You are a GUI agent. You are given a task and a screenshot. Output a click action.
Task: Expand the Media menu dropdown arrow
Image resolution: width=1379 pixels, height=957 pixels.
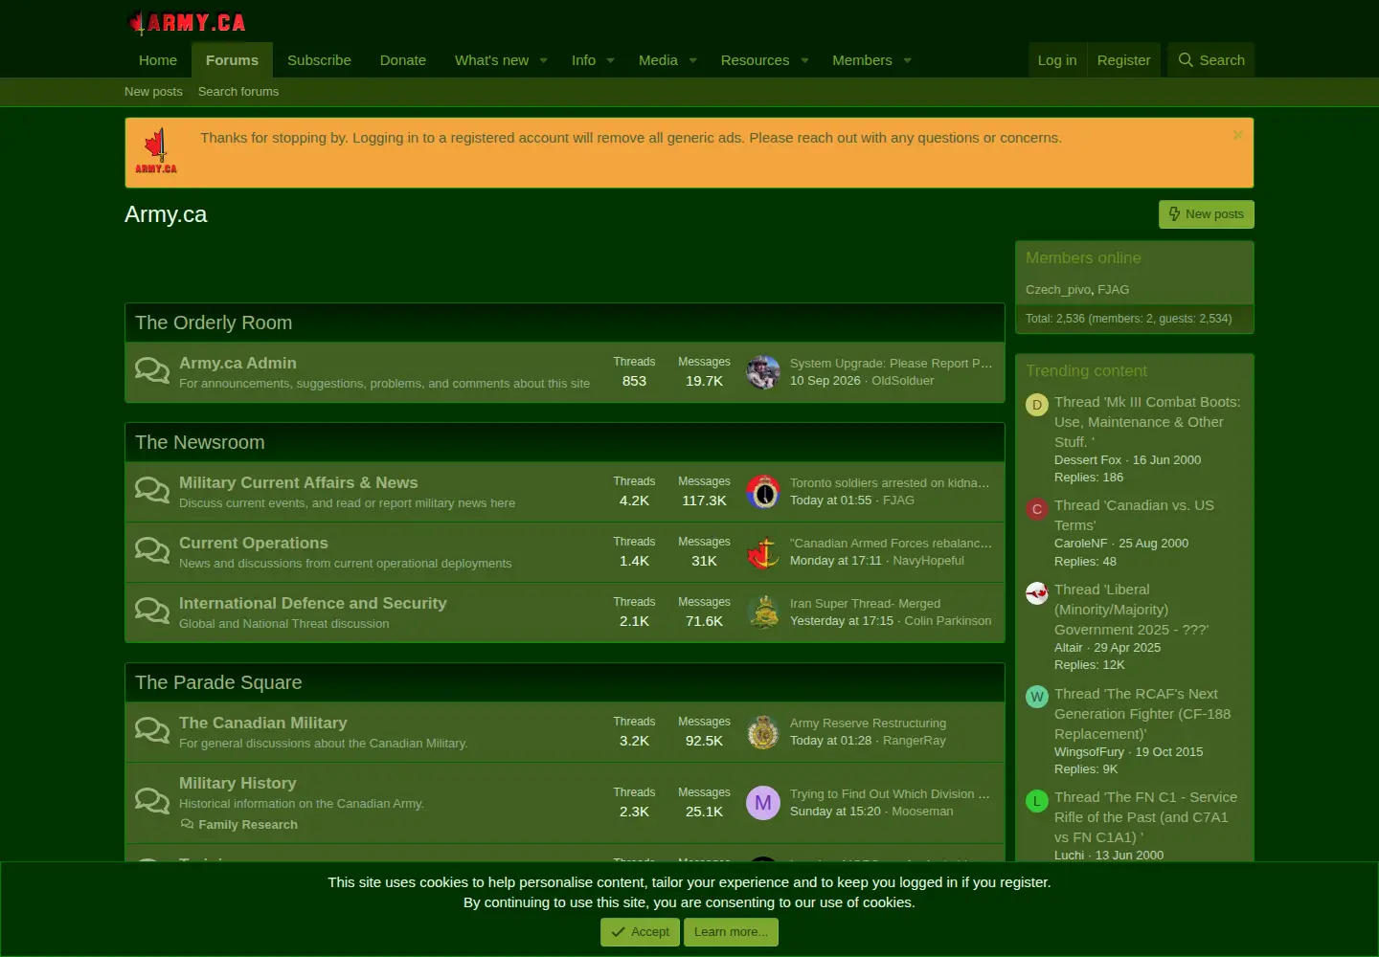pyautogui.click(x=693, y=60)
